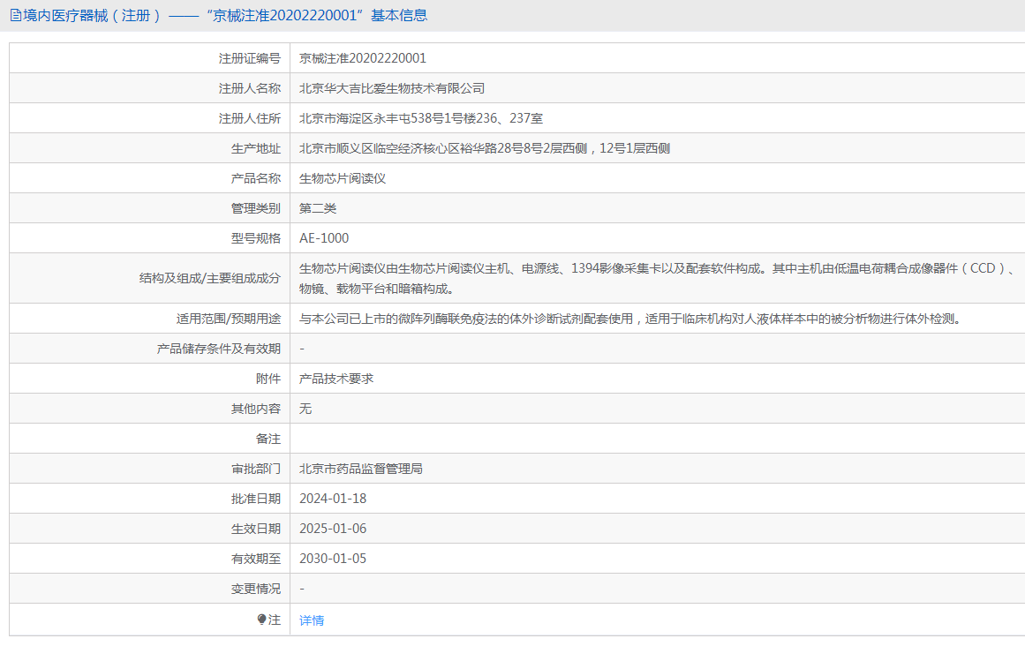Click model specification AE-1000
Screen dimensions: 1025x646
[324, 238]
